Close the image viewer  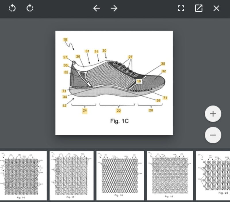click(x=216, y=8)
